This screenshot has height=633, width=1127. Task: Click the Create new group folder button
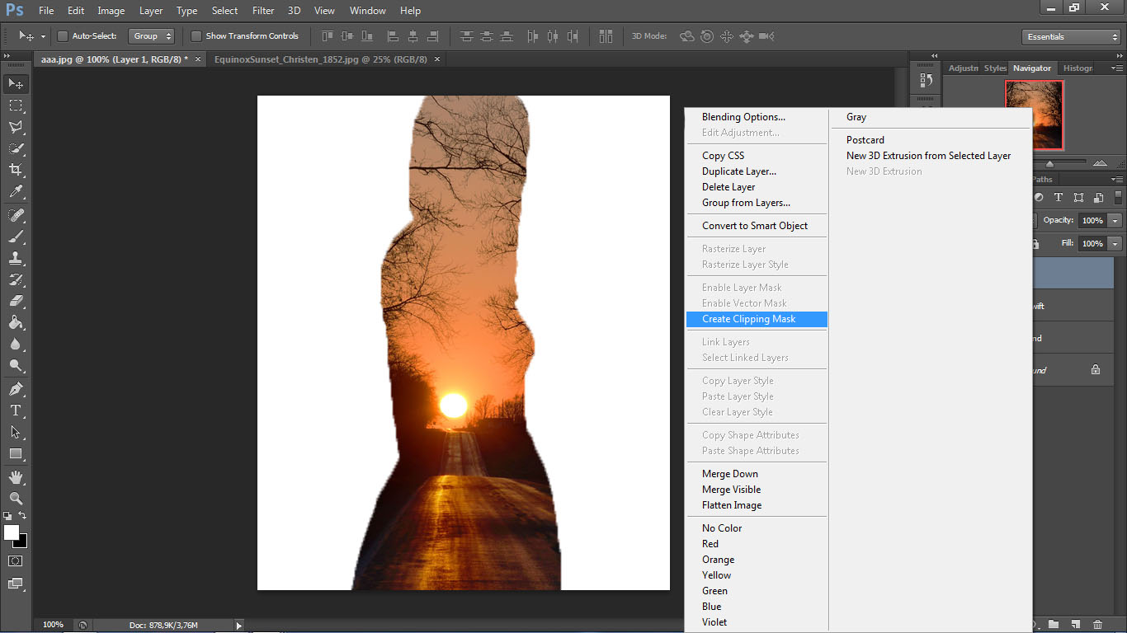(x=1053, y=625)
